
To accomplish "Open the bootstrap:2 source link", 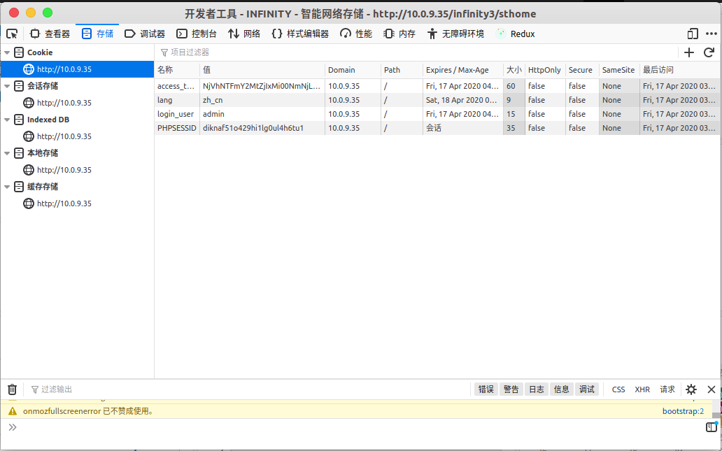I will point(683,411).
